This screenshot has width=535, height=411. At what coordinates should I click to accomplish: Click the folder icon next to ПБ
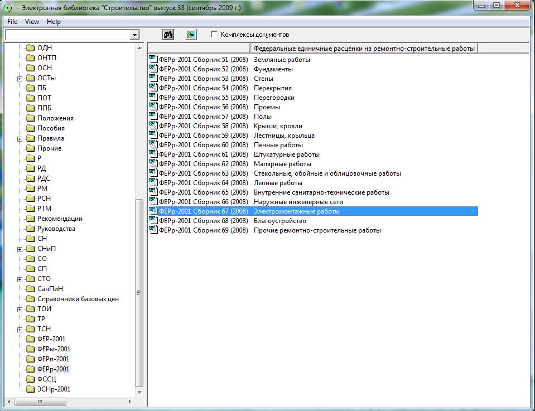tap(31, 88)
